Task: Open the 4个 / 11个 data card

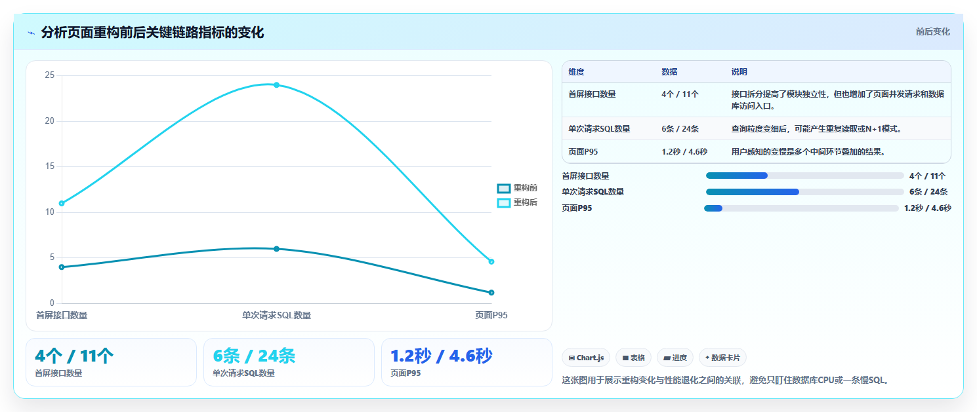Action: point(111,362)
